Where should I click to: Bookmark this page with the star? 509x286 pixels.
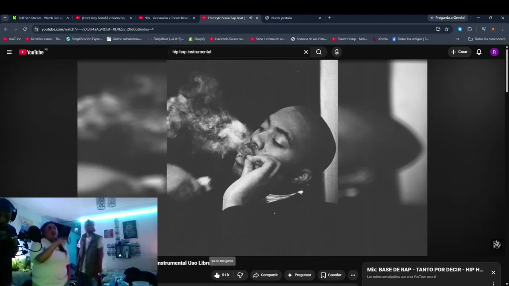point(447,29)
